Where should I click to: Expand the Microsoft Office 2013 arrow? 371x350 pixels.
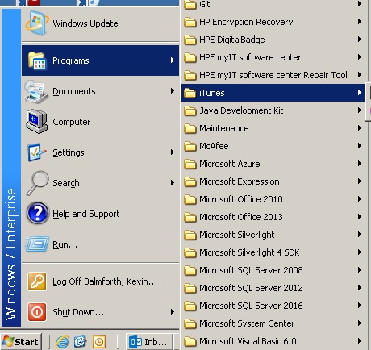pos(360,217)
